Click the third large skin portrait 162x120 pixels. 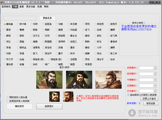pos(104,80)
